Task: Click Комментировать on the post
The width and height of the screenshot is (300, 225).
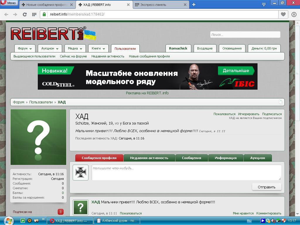Action: [x=269, y=213]
